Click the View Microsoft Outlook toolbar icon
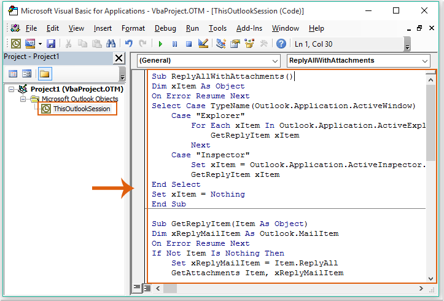 16,44
